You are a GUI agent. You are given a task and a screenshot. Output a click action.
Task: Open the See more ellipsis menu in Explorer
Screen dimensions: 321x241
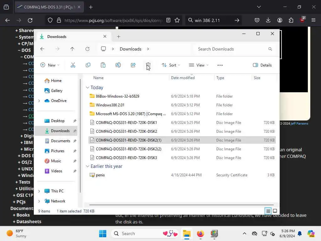[220, 65]
